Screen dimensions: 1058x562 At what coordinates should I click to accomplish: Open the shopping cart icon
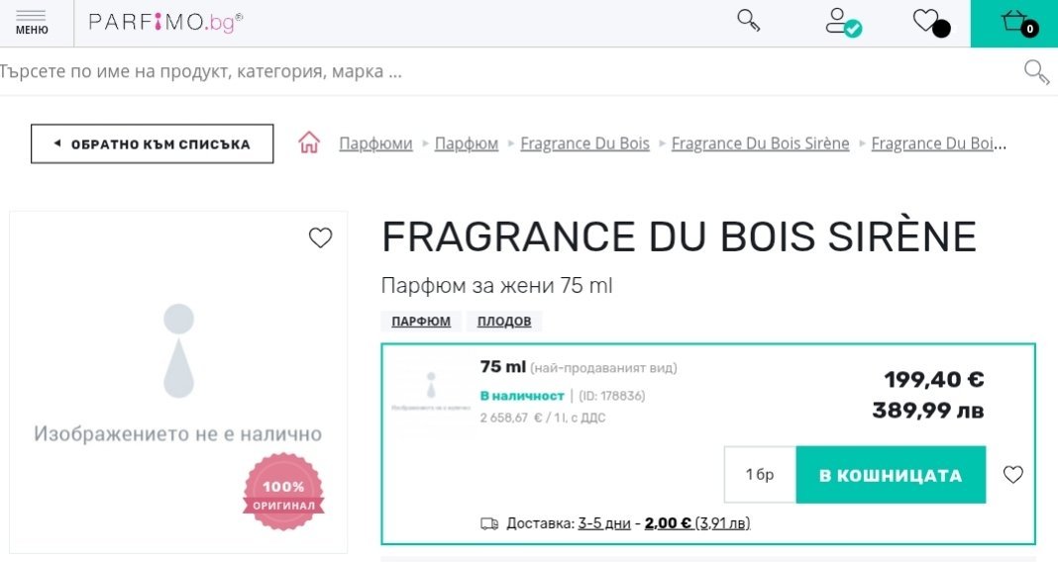tap(1015, 23)
